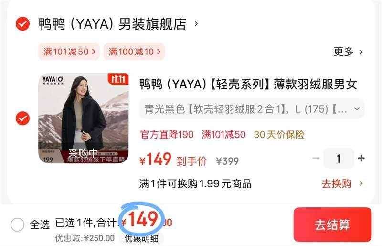Tap the 满100减10 coupon tag
Image resolution: width=382 pixels, height=246 pixels.
point(134,52)
